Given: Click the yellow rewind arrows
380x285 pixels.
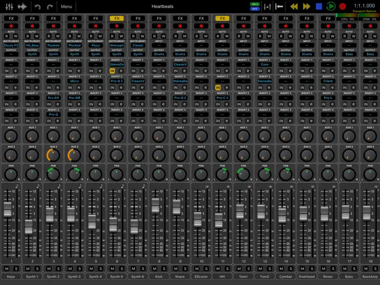Looking at the screenshot, I should tap(294, 6).
